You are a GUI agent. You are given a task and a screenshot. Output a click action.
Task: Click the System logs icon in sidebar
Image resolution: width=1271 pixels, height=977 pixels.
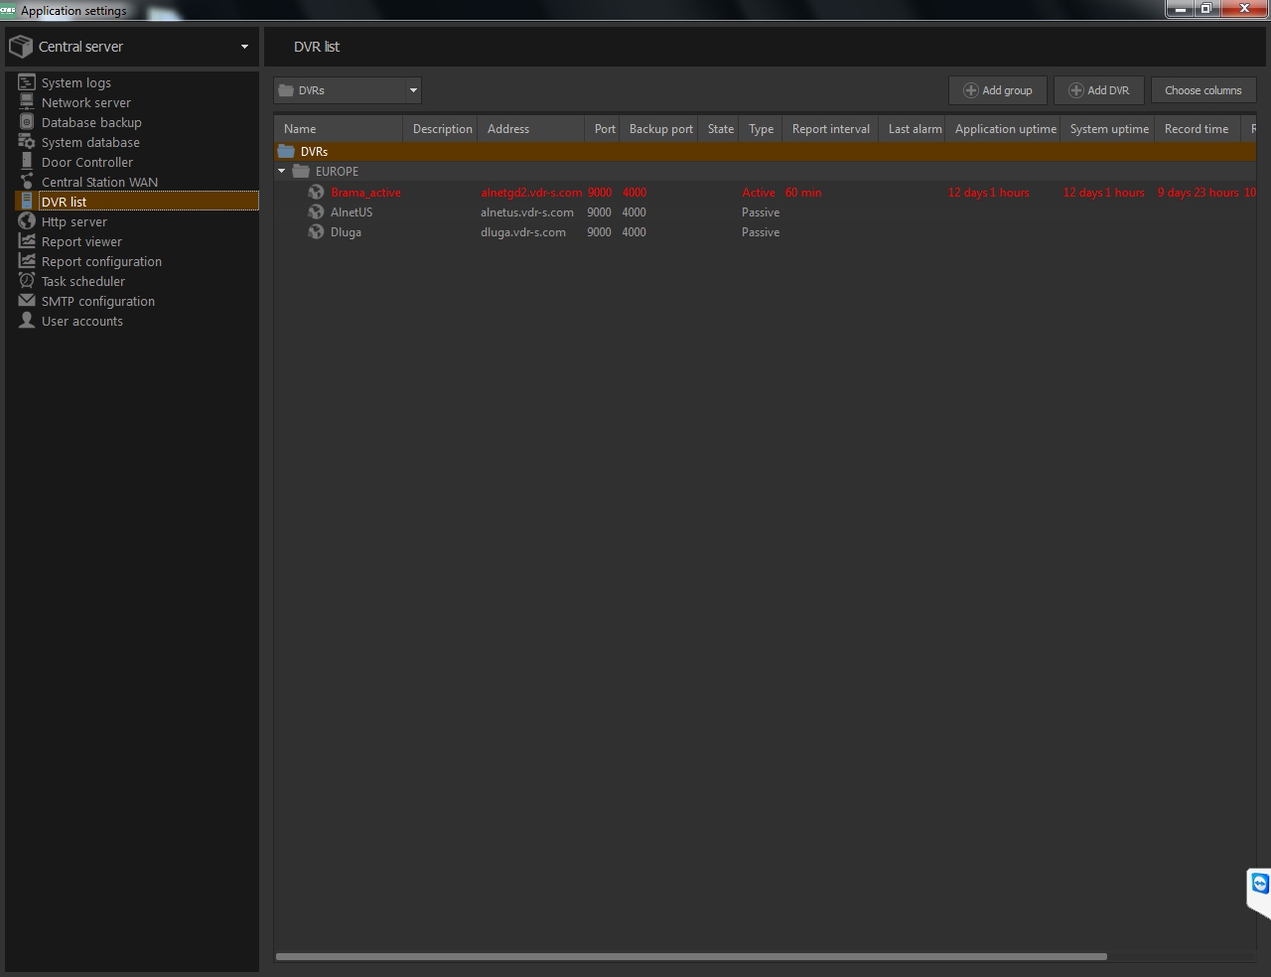point(27,82)
